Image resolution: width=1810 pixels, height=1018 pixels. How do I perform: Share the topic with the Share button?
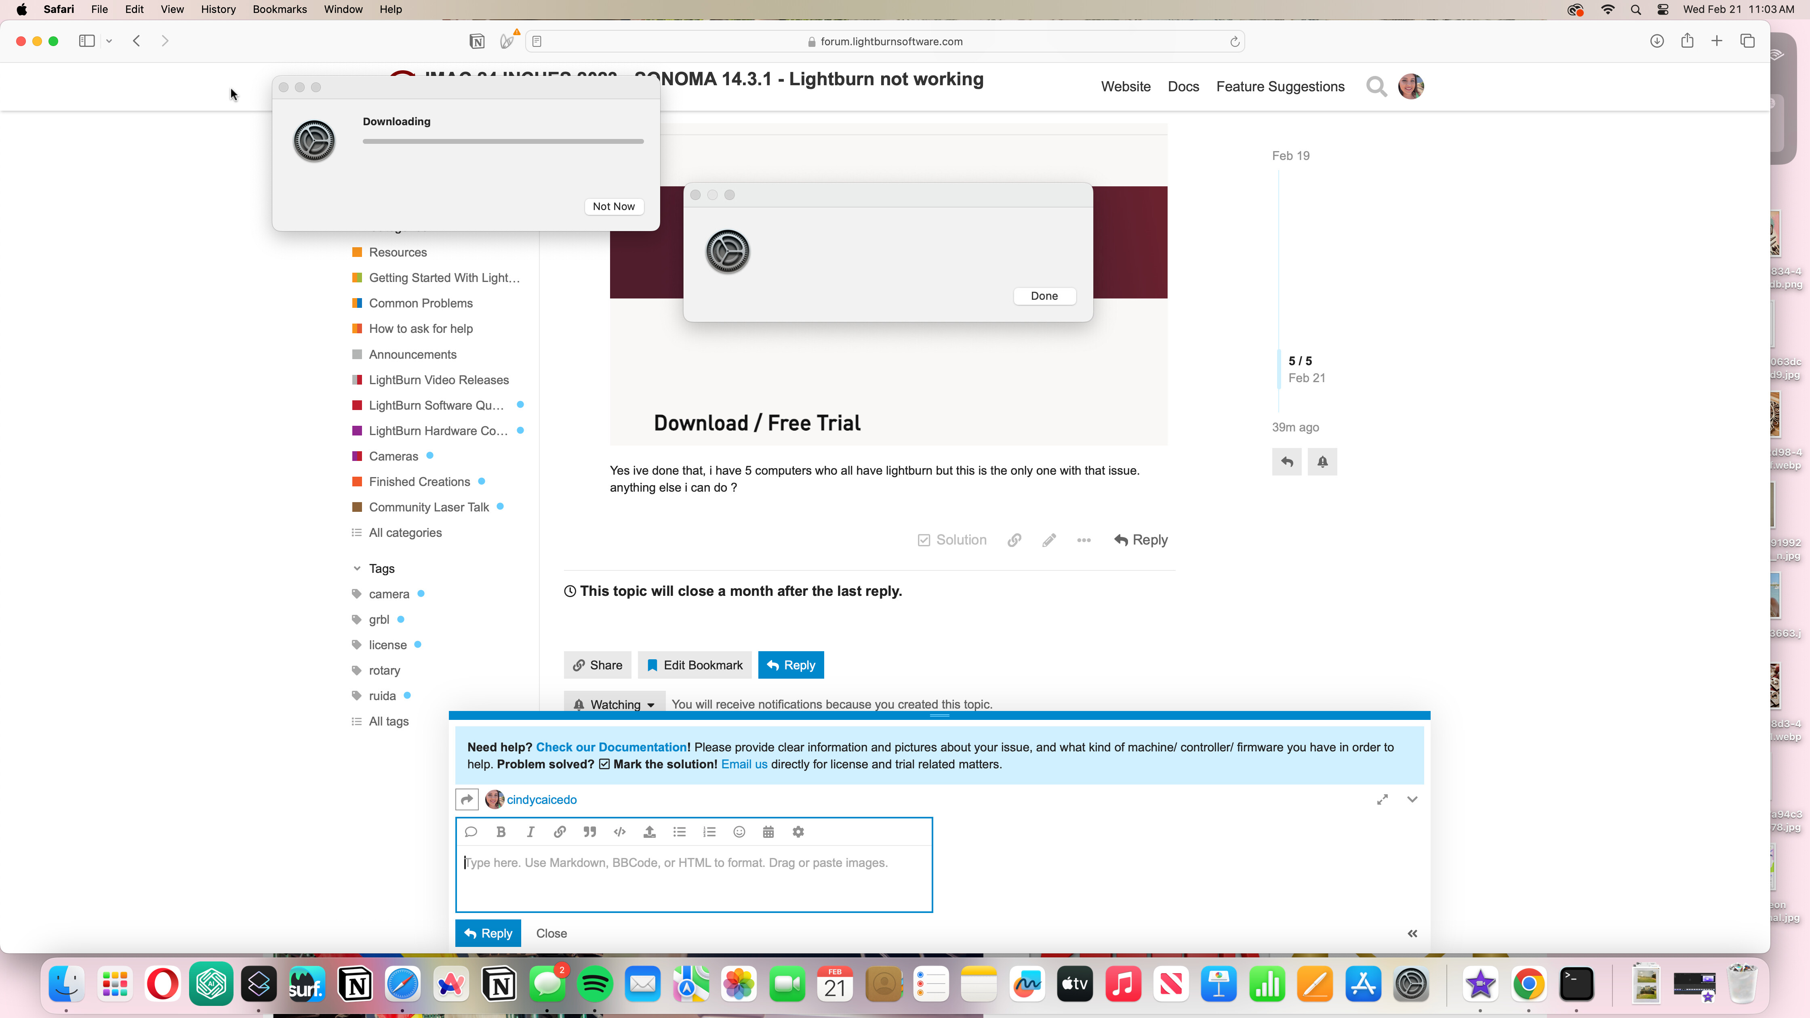point(597,665)
